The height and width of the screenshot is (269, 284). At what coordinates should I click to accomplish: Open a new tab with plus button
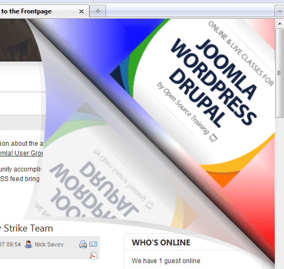coord(98,11)
